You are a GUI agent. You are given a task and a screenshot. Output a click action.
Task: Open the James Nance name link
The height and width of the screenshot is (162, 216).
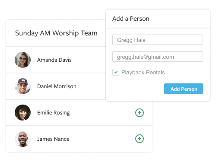point(53,139)
